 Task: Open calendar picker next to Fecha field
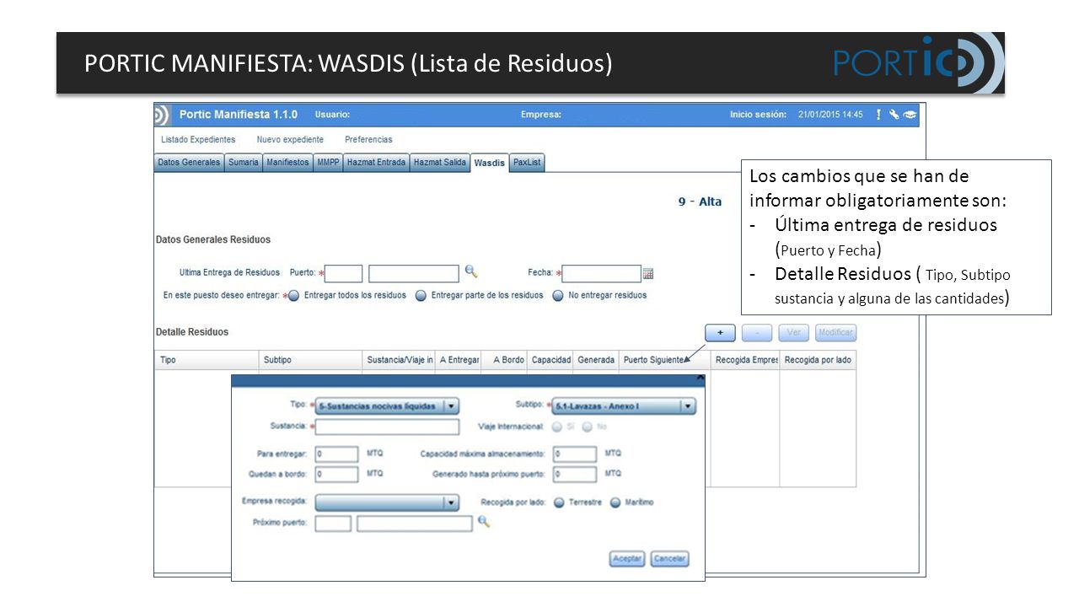pos(648,273)
